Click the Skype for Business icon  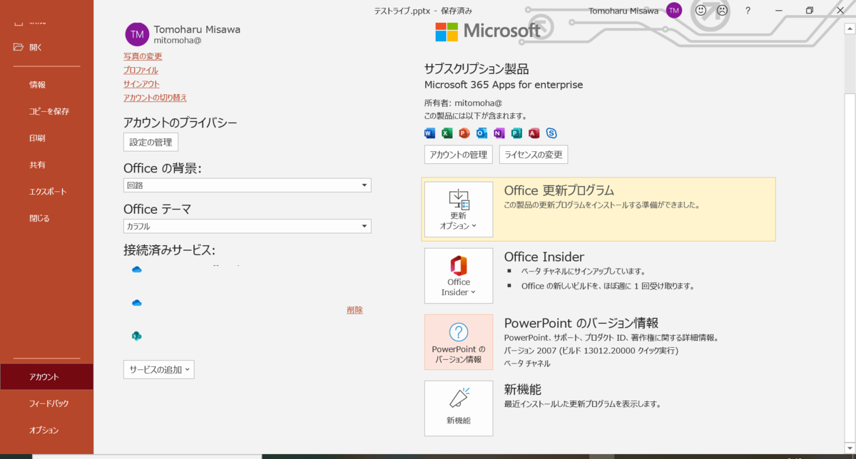551,133
